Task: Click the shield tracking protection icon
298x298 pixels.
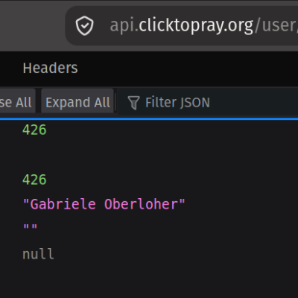Action: coord(84,26)
